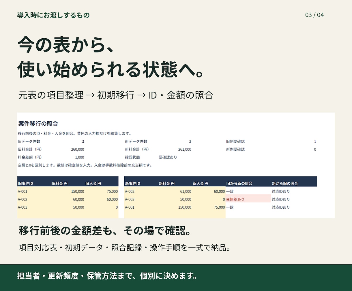The image size is (352, 291).
Task: Click 0 in the 旧入金 column
Action: pos(117,207)
